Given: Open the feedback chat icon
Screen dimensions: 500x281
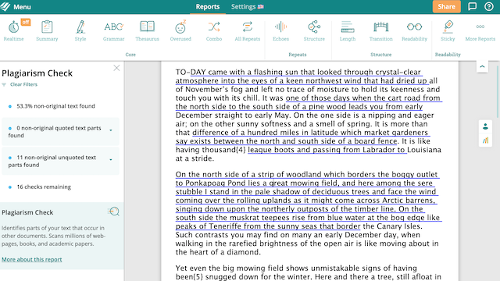Looking at the screenshot, I should [472, 7].
